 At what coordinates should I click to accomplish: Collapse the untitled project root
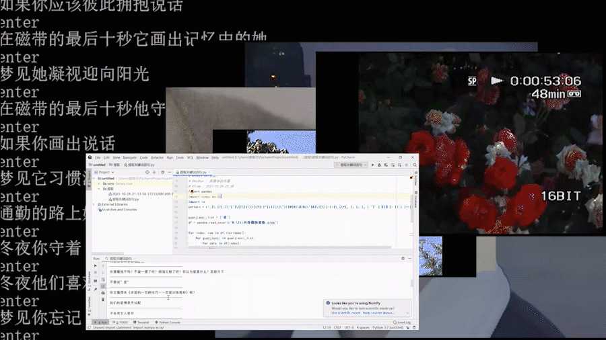coord(94,178)
